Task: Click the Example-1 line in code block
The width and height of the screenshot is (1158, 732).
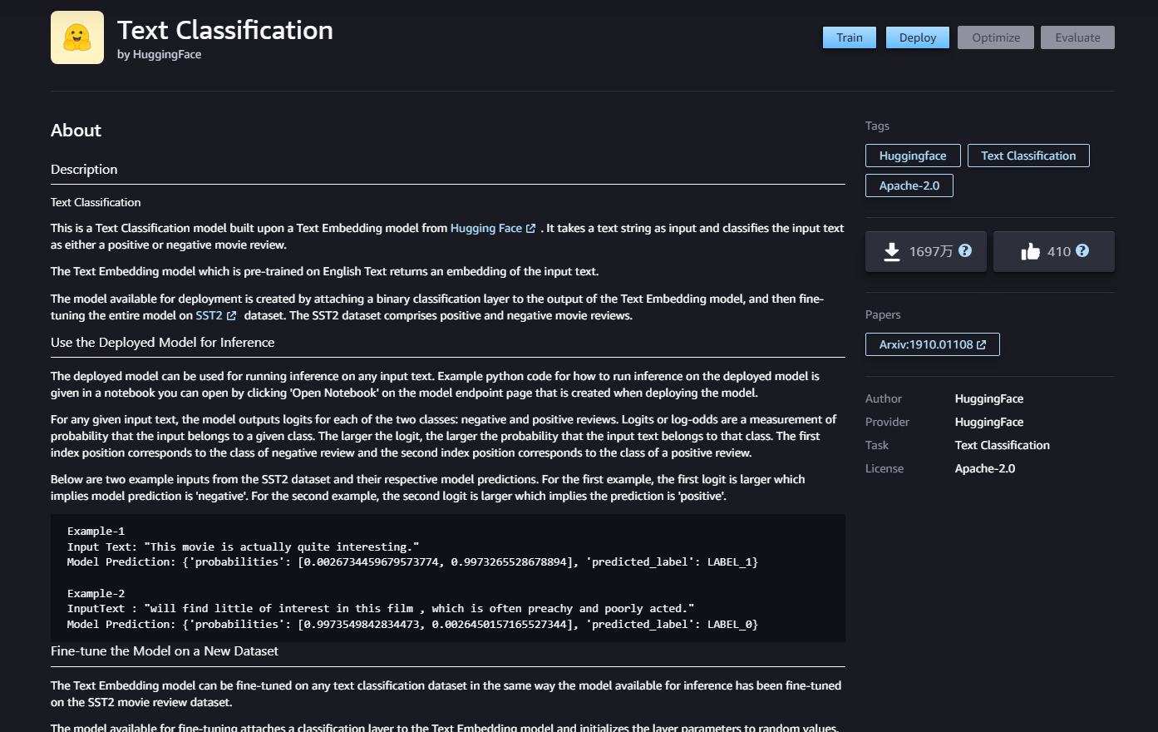Action: click(96, 531)
